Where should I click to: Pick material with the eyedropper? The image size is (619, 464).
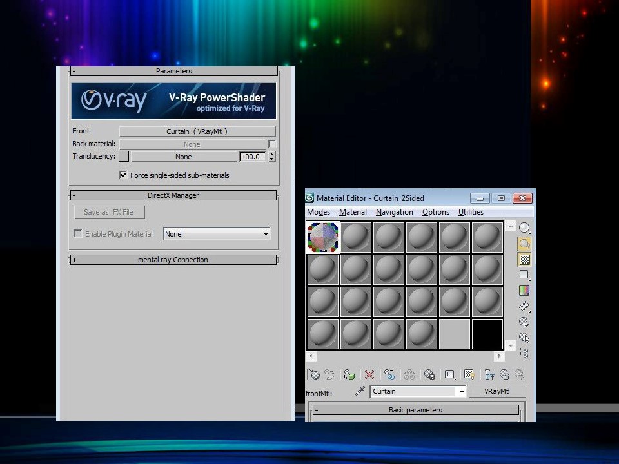[x=360, y=391]
